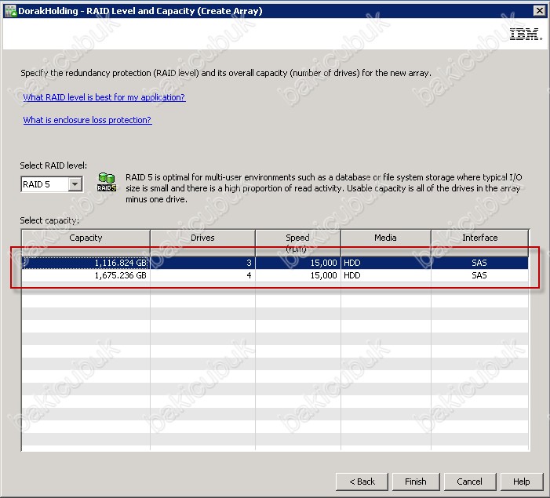
Task: Click the title bar application icon
Action: [x=10, y=11]
